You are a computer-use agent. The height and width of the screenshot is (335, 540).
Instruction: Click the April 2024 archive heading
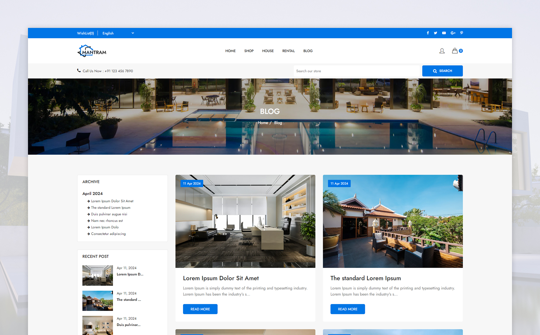93,194
